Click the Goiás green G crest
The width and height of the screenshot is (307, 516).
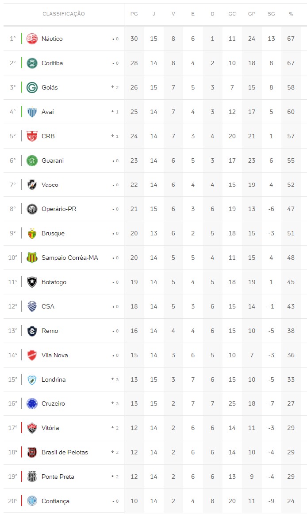[32, 87]
